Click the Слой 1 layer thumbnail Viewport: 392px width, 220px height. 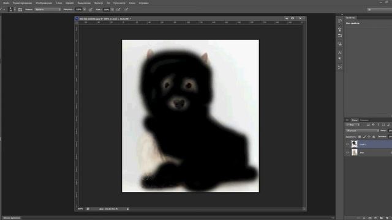(354, 144)
